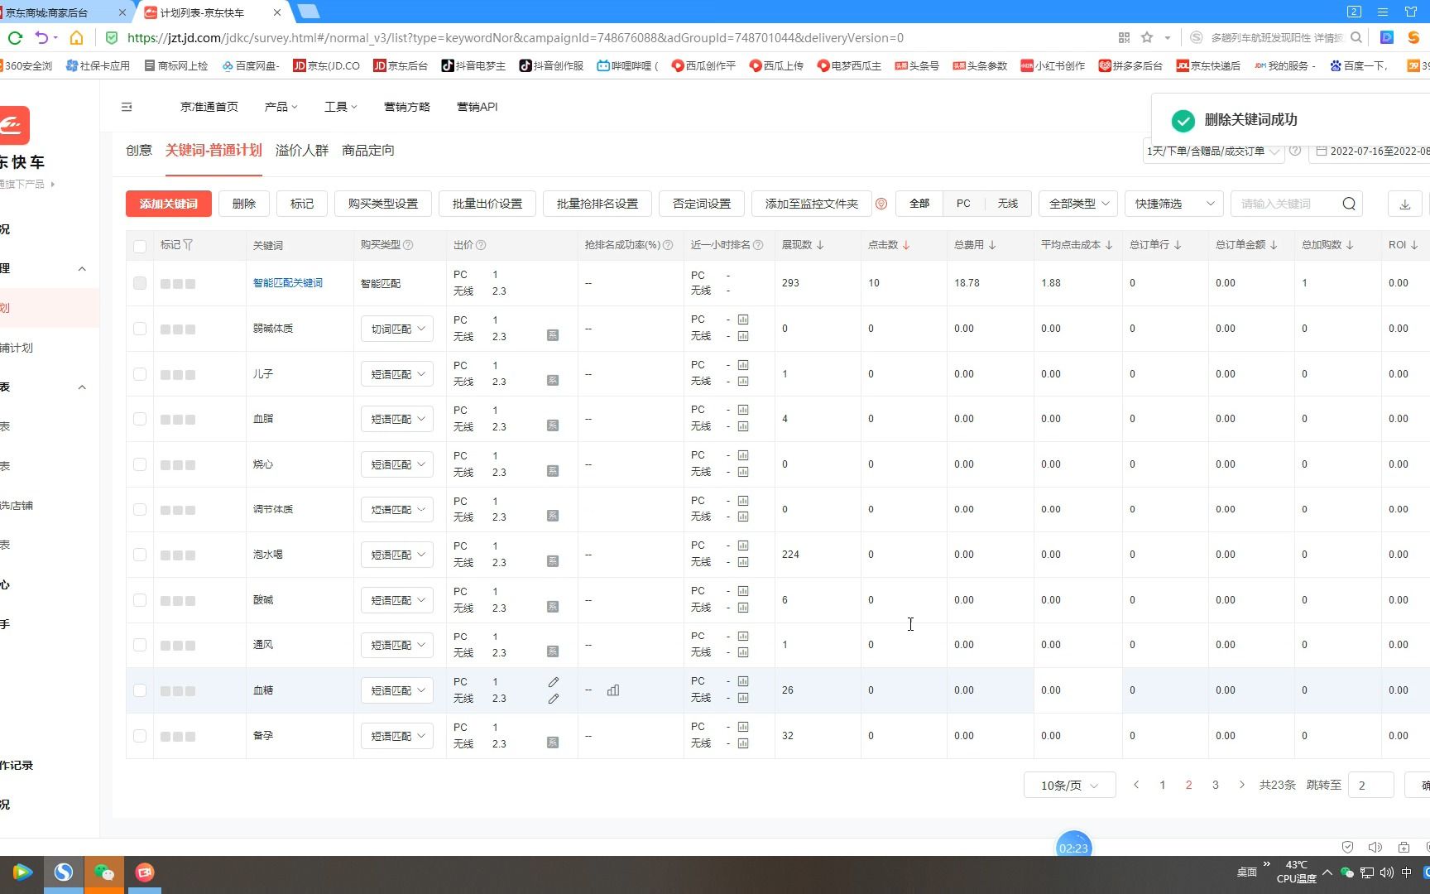Open WeChat from the taskbar

click(x=103, y=872)
